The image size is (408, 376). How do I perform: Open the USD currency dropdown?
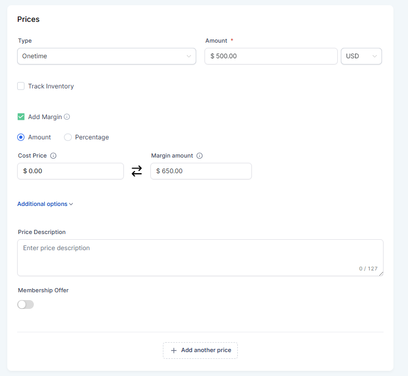pos(361,56)
